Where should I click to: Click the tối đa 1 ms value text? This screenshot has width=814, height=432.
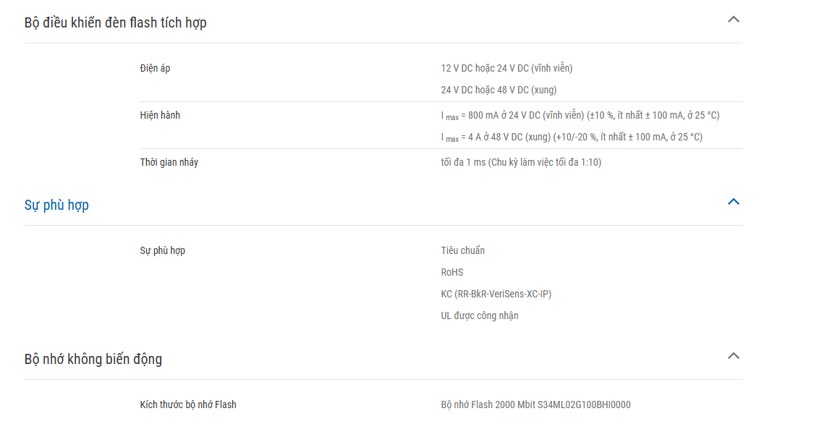click(521, 162)
